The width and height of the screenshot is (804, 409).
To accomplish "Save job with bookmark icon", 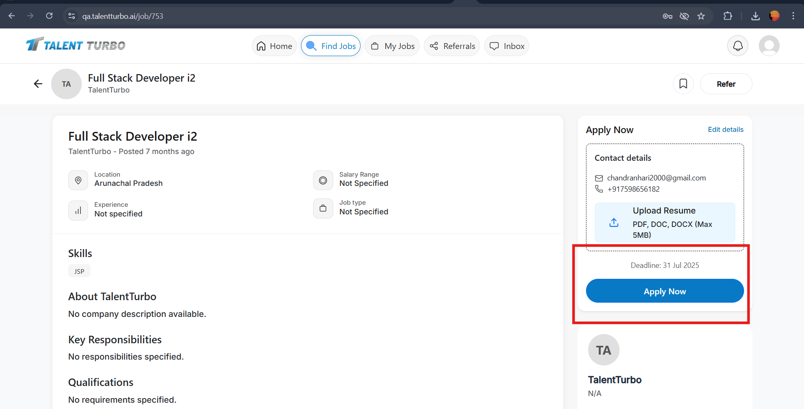I will click(x=683, y=84).
